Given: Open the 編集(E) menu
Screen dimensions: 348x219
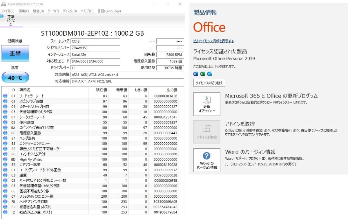Looking at the screenshot, I should [x=23, y=11].
